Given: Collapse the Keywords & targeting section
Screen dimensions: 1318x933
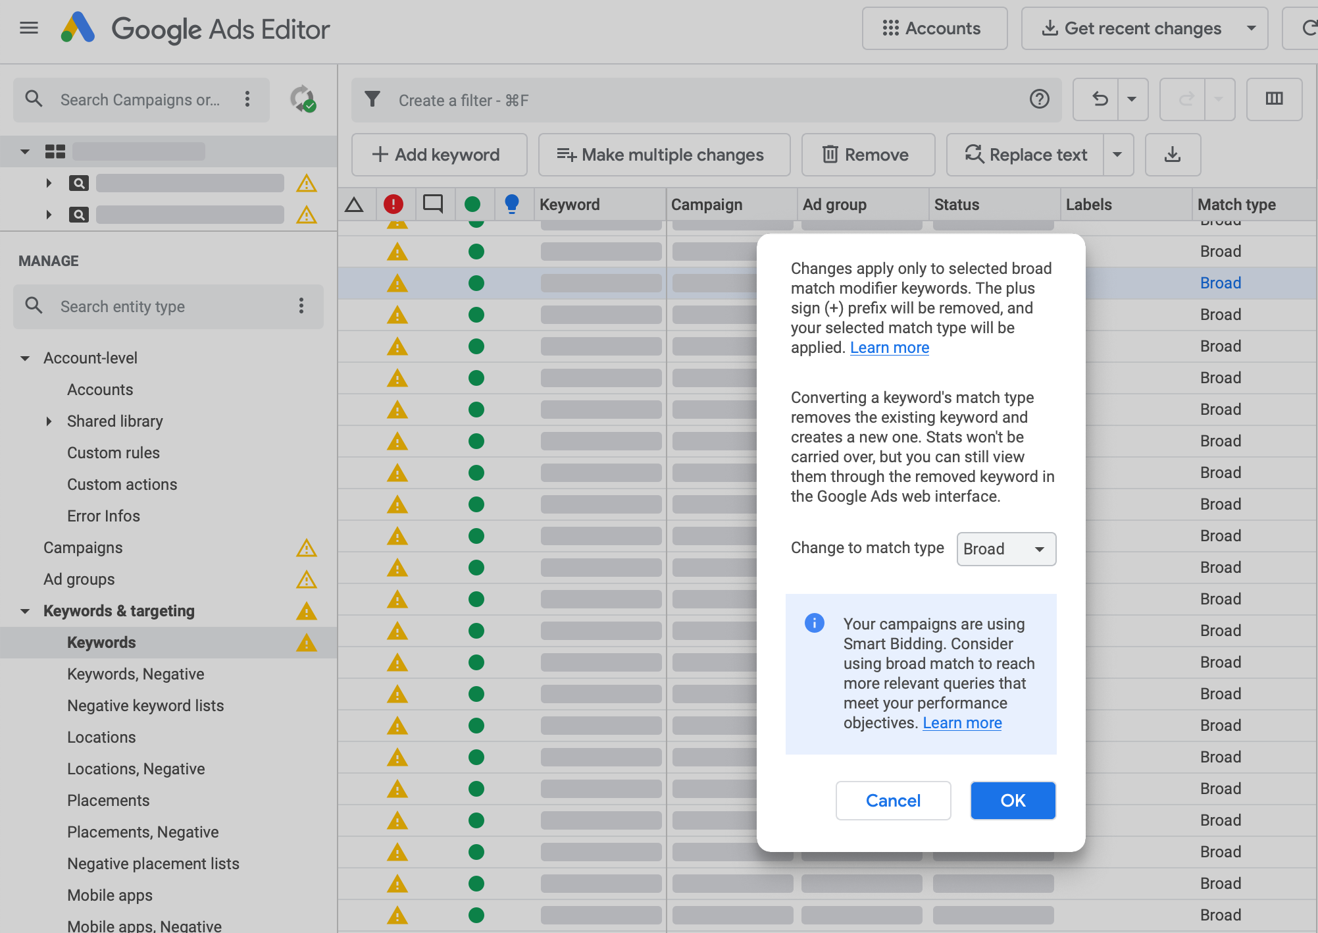Looking at the screenshot, I should point(24,611).
